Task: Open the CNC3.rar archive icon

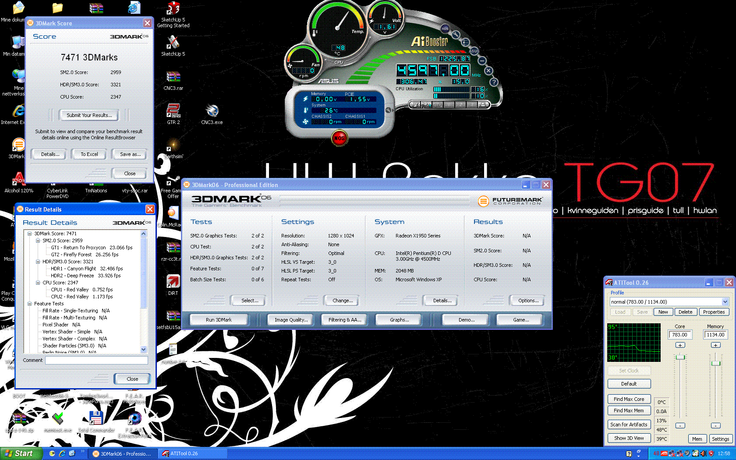Action: [173, 80]
